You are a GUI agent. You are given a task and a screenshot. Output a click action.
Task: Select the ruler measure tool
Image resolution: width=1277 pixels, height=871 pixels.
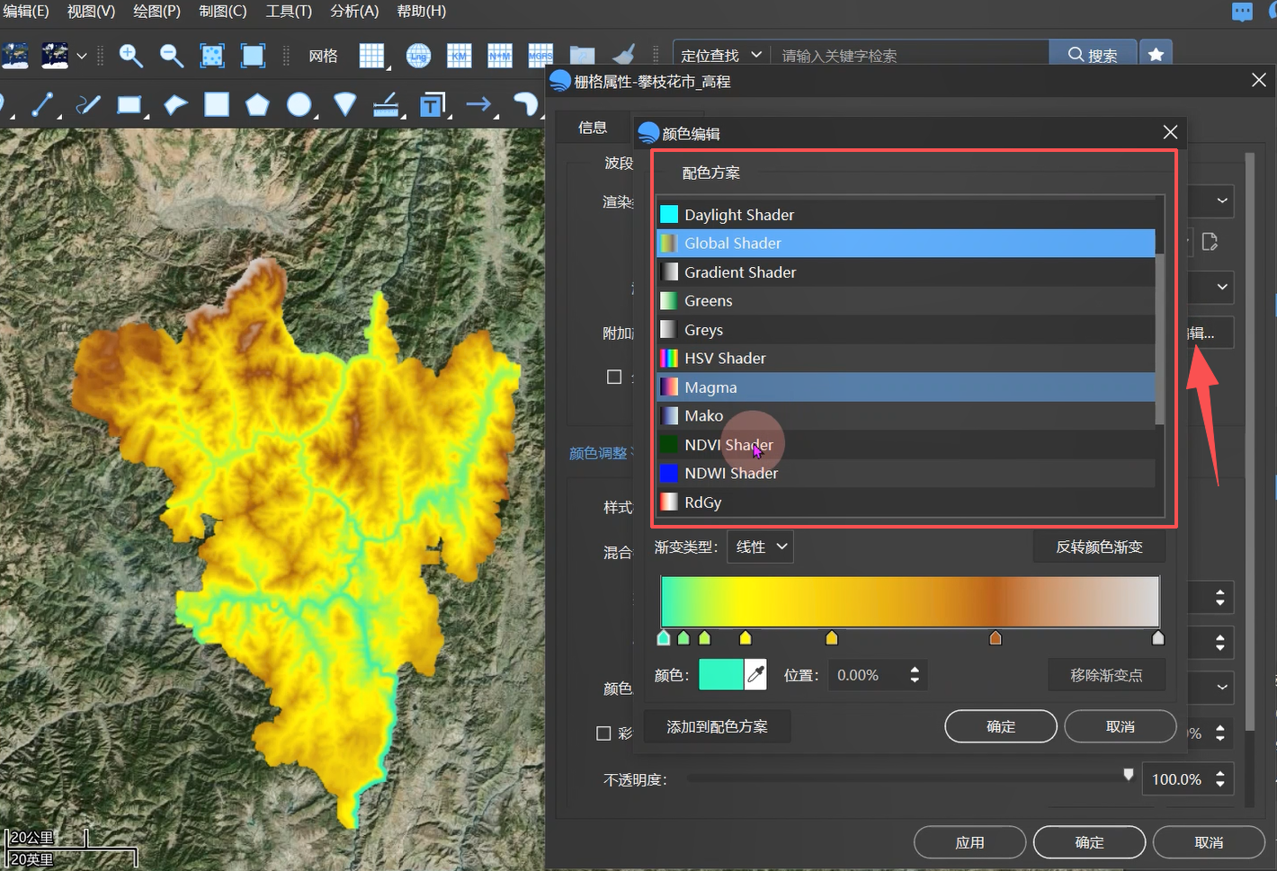(x=386, y=105)
